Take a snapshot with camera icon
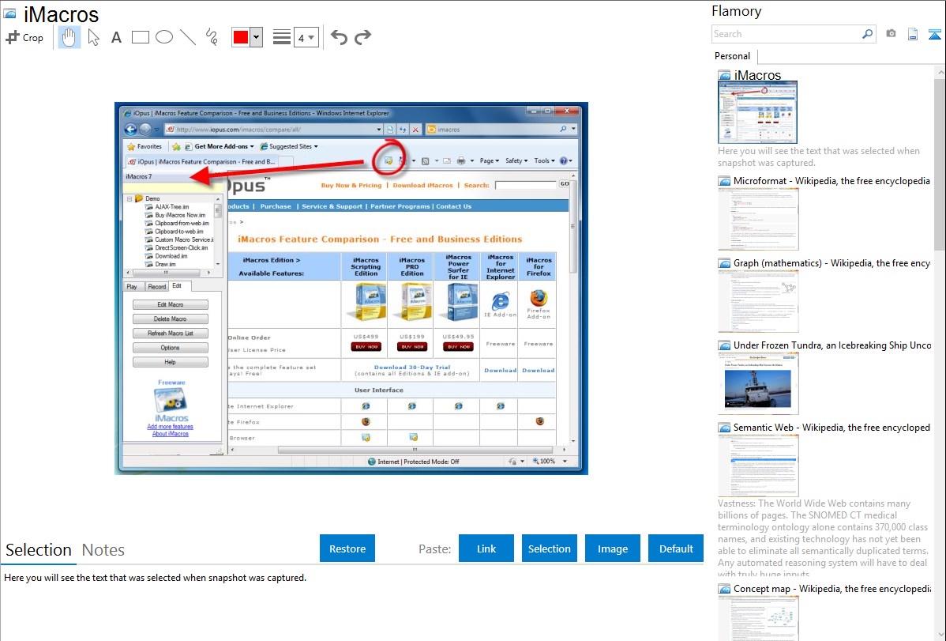Image resolution: width=946 pixels, height=641 pixels. [891, 34]
